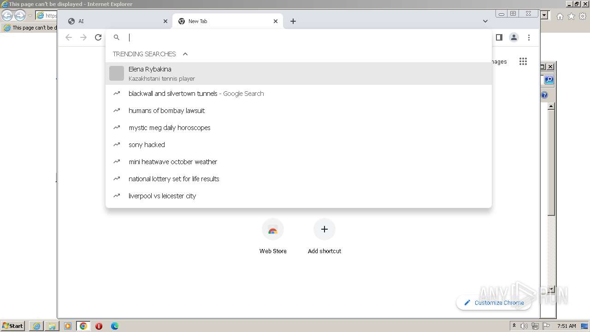The height and width of the screenshot is (332, 590).
Task: Click Internet Explorer forward button
Action: pyautogui.click(x=20, y=15)
